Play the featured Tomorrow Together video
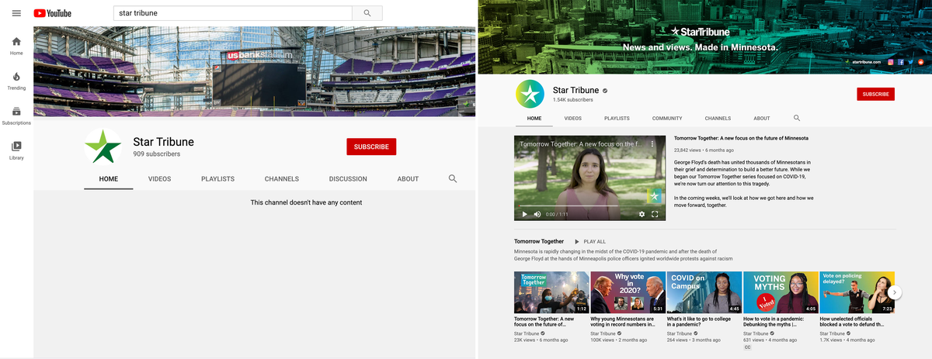The width and height of the screenshot is (932, 359). tap(524, 214)
